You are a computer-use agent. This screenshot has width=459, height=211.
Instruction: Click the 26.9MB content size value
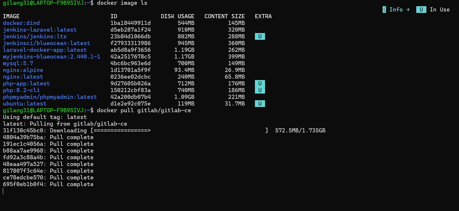tap(235, 70)
